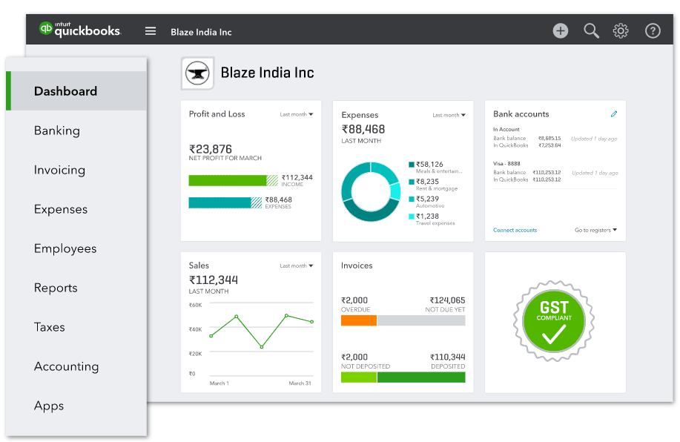Click the Visa - 8888 account name
Viewport: 680px width, 442px height.
(506, 164)
